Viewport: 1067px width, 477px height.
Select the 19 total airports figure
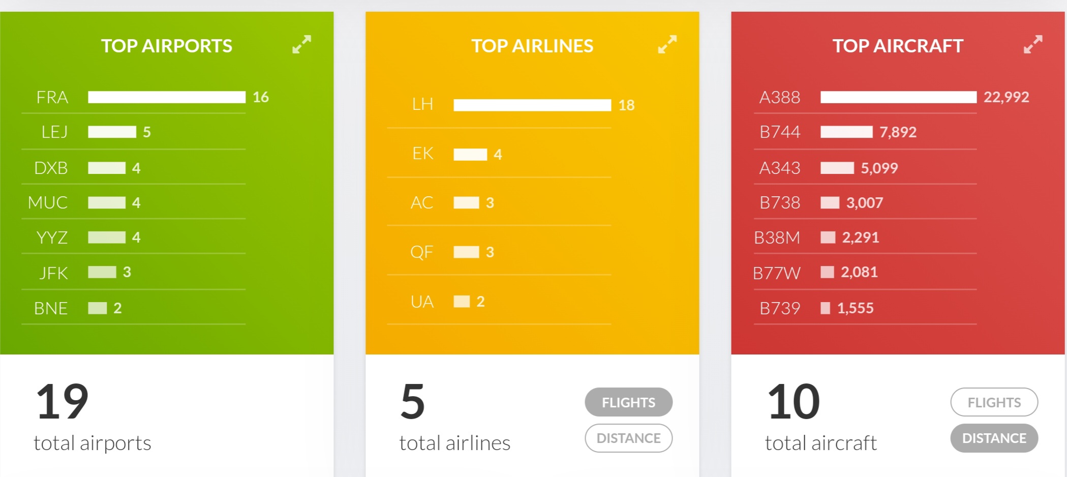(x=63, y=402)
